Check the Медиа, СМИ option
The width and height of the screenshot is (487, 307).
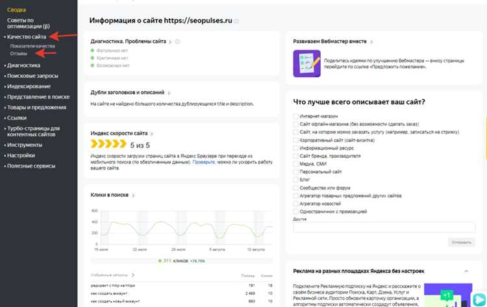coord(295,164)
